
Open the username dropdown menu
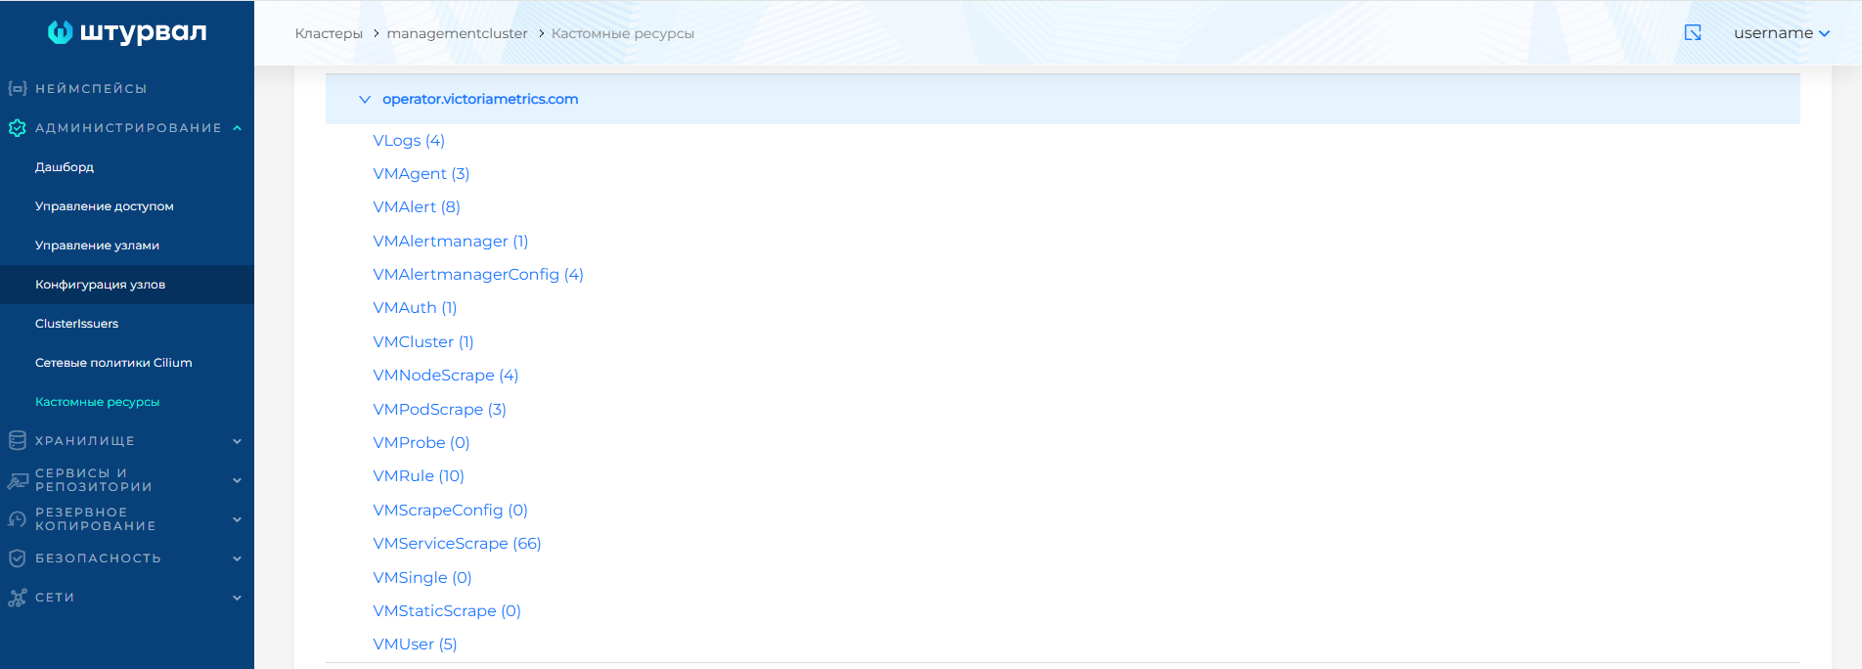coord(1781,33)
